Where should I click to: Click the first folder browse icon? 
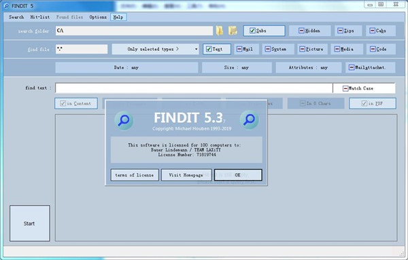coord(220,31)
